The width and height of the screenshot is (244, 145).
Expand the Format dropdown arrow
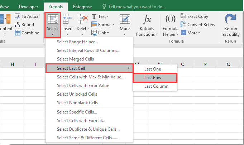[114, 25]
